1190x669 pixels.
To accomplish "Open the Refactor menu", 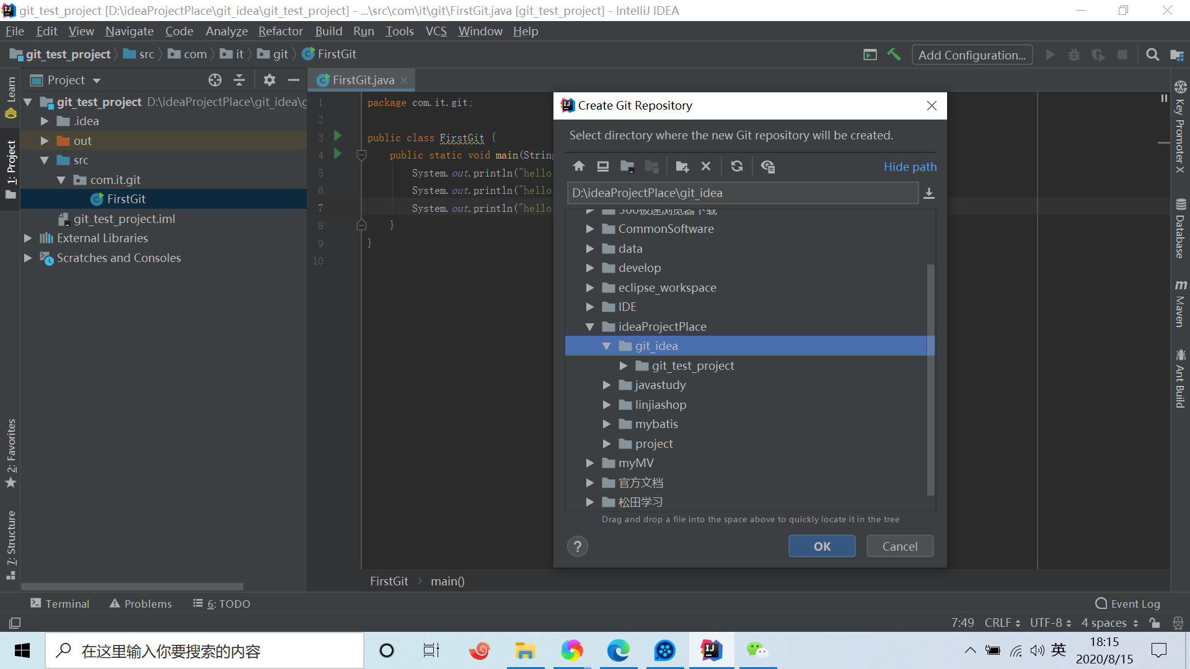I will pyautogui.click(x=280, y=31).
